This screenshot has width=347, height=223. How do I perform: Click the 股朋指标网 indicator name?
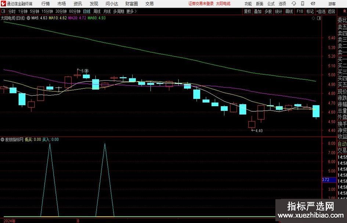click(x=14, y=140)
